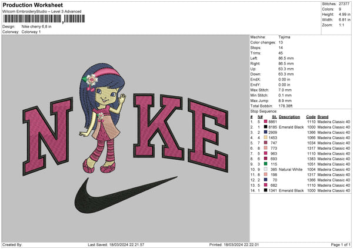
Task: Click the color swatch in stop row 1 (8861 stitches)
Action: [265, 122]
